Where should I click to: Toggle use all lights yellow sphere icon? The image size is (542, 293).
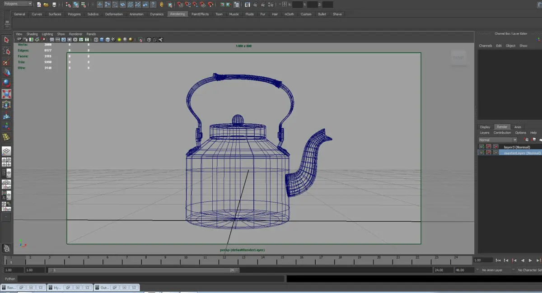119,40
